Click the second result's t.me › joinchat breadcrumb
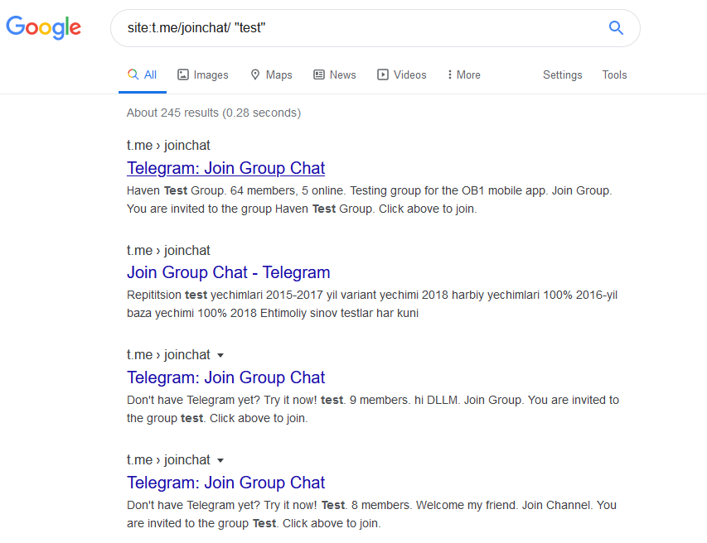Image resolution: width=707 pixels, height=543 pixels. [168, 250]
